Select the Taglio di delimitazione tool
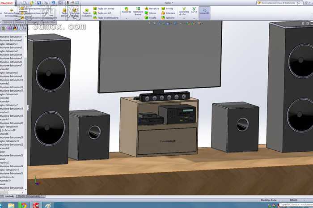This screenshot has width=313, height=208. (x=106, y=18)
